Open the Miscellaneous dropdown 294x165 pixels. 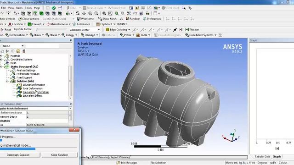(x=59, y=24)
